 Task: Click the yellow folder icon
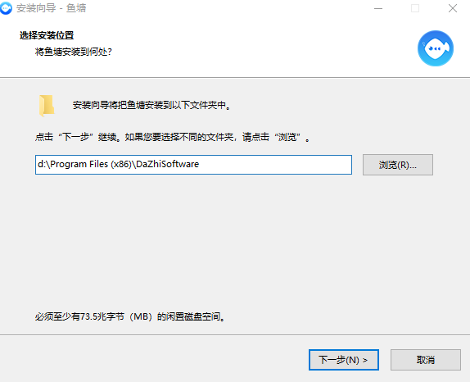[47, 105]
